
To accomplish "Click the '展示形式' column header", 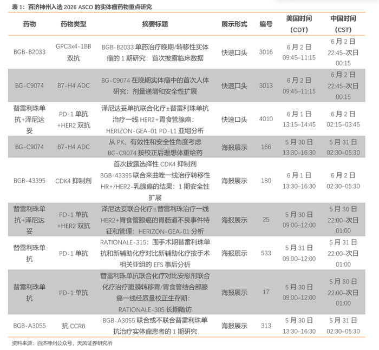I will pos(234,24).
